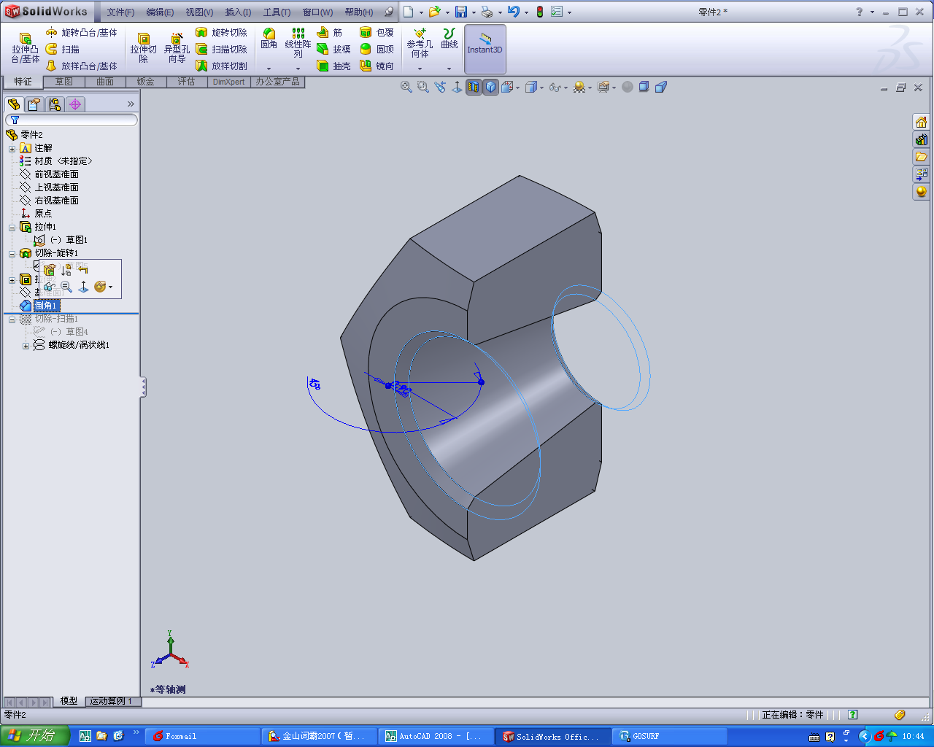Select 原点 origin in the feature tree

43,214
